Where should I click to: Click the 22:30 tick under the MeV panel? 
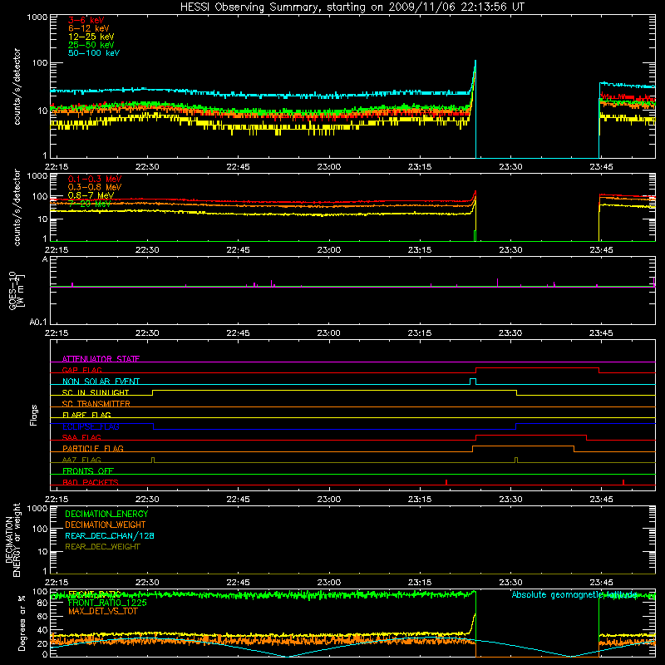pos(147,250)
